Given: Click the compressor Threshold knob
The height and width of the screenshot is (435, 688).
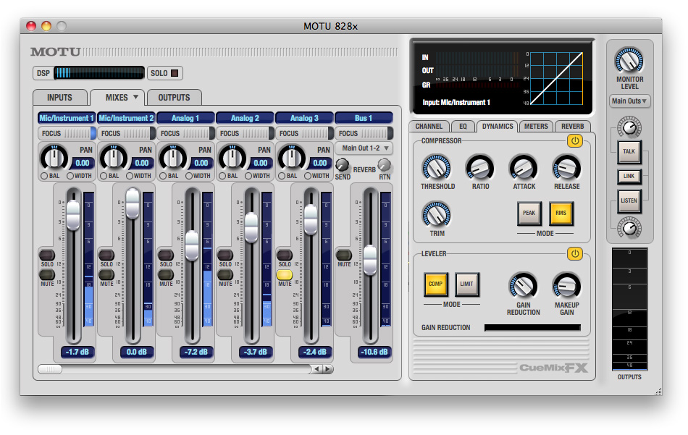Looking at the screenshot, I should pyautogui.click(x=436, y=169).
